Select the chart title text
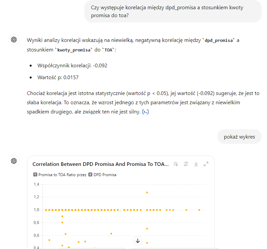 (x=101, y=164)
